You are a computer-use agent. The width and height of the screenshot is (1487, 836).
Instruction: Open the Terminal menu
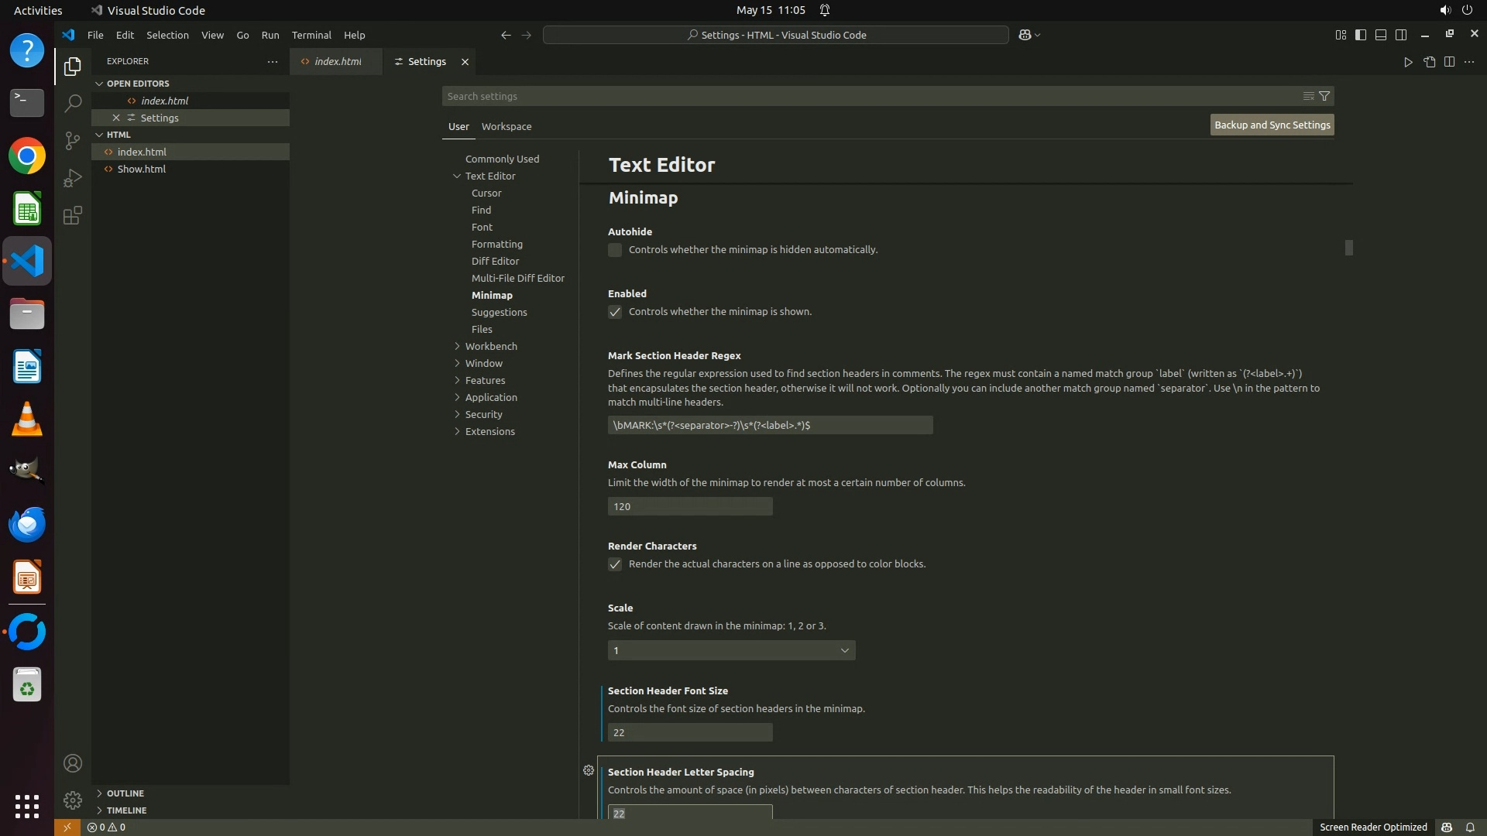[x=311, y=35]
